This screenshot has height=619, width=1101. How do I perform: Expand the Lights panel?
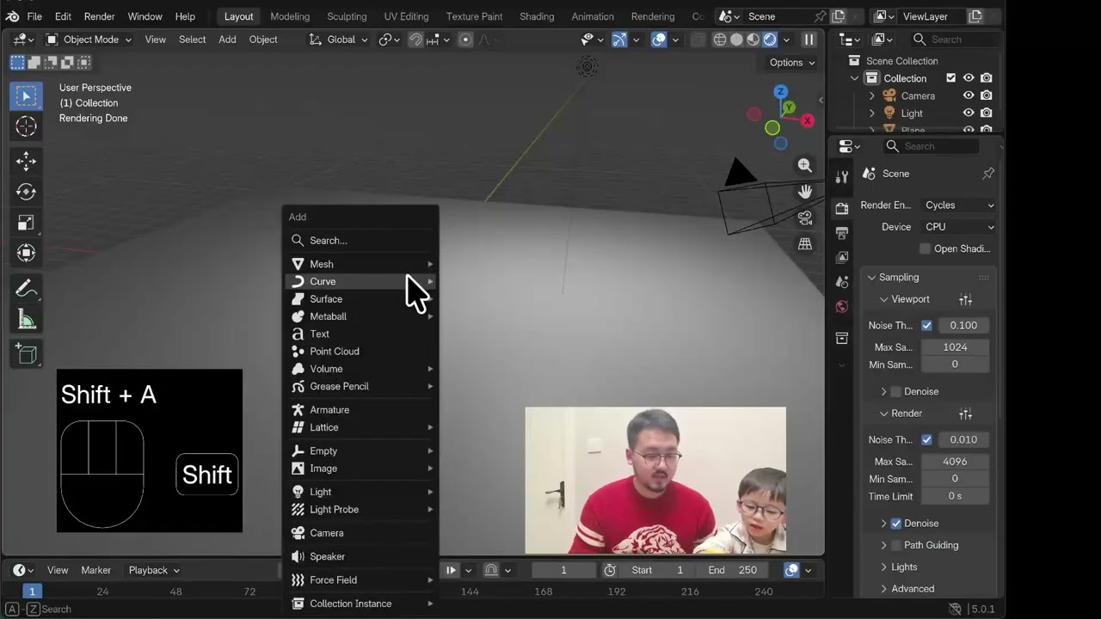click(x=903, y=567)
